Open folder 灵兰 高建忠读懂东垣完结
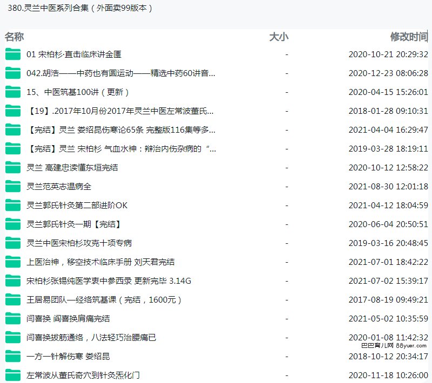This screenshot has height=383, width=432. 72,168
